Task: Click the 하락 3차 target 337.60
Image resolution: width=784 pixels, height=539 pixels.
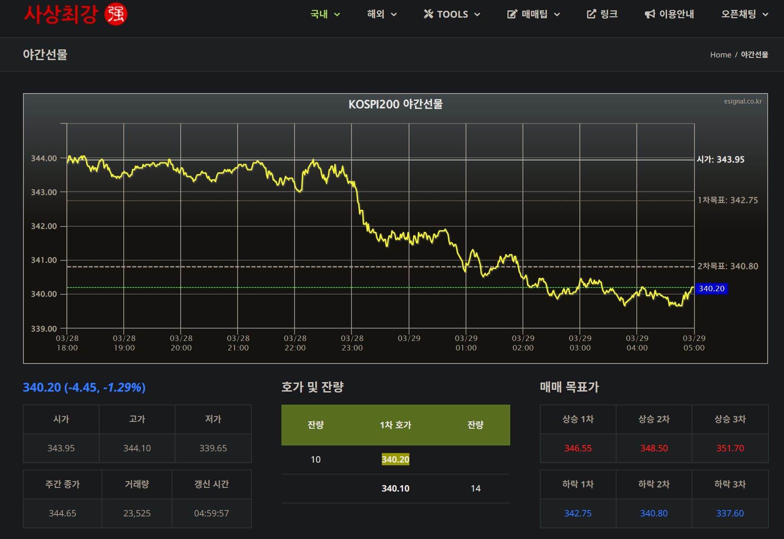Action: coord(729,513)
